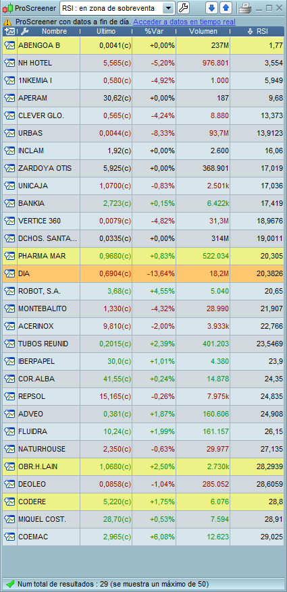The width and height of the screenshot is (287, 592).
Task: Open chart icon for URBAS
Action: [9, 133]
